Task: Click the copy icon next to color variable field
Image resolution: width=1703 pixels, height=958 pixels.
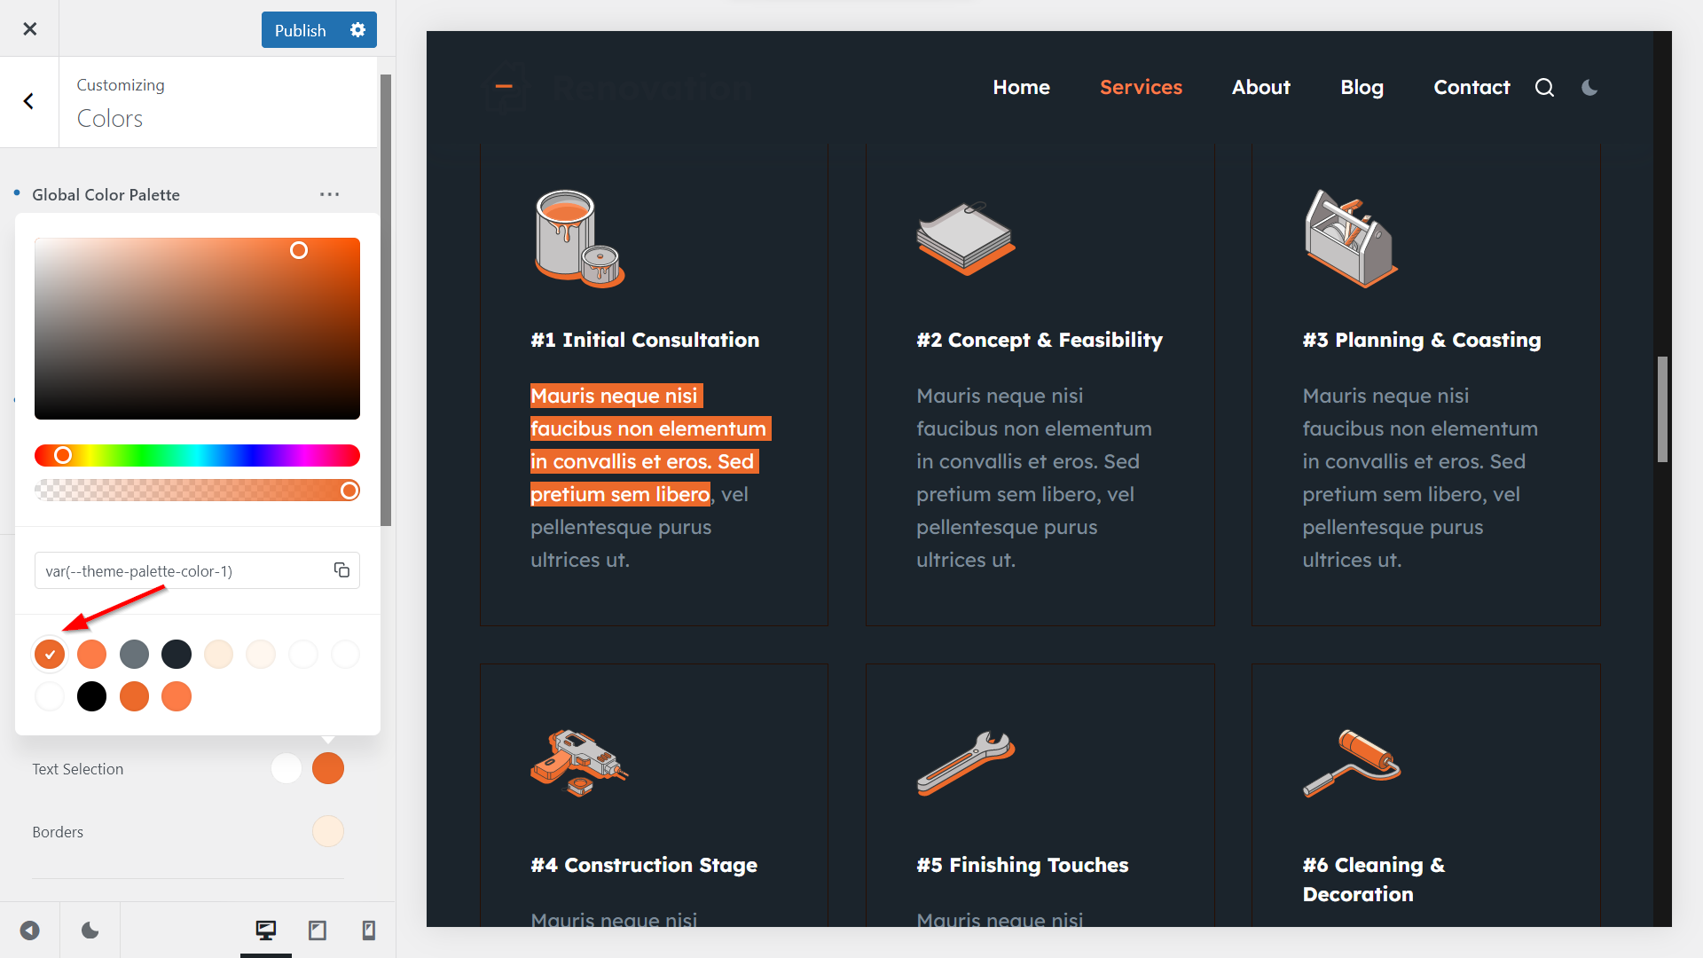Action: [342, 569]
